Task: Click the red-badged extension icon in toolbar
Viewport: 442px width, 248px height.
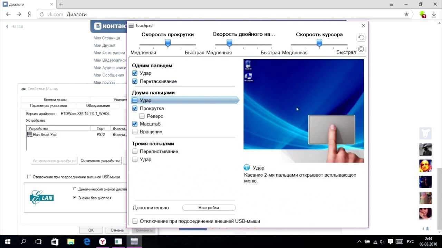Action: (x=423, y=14)
